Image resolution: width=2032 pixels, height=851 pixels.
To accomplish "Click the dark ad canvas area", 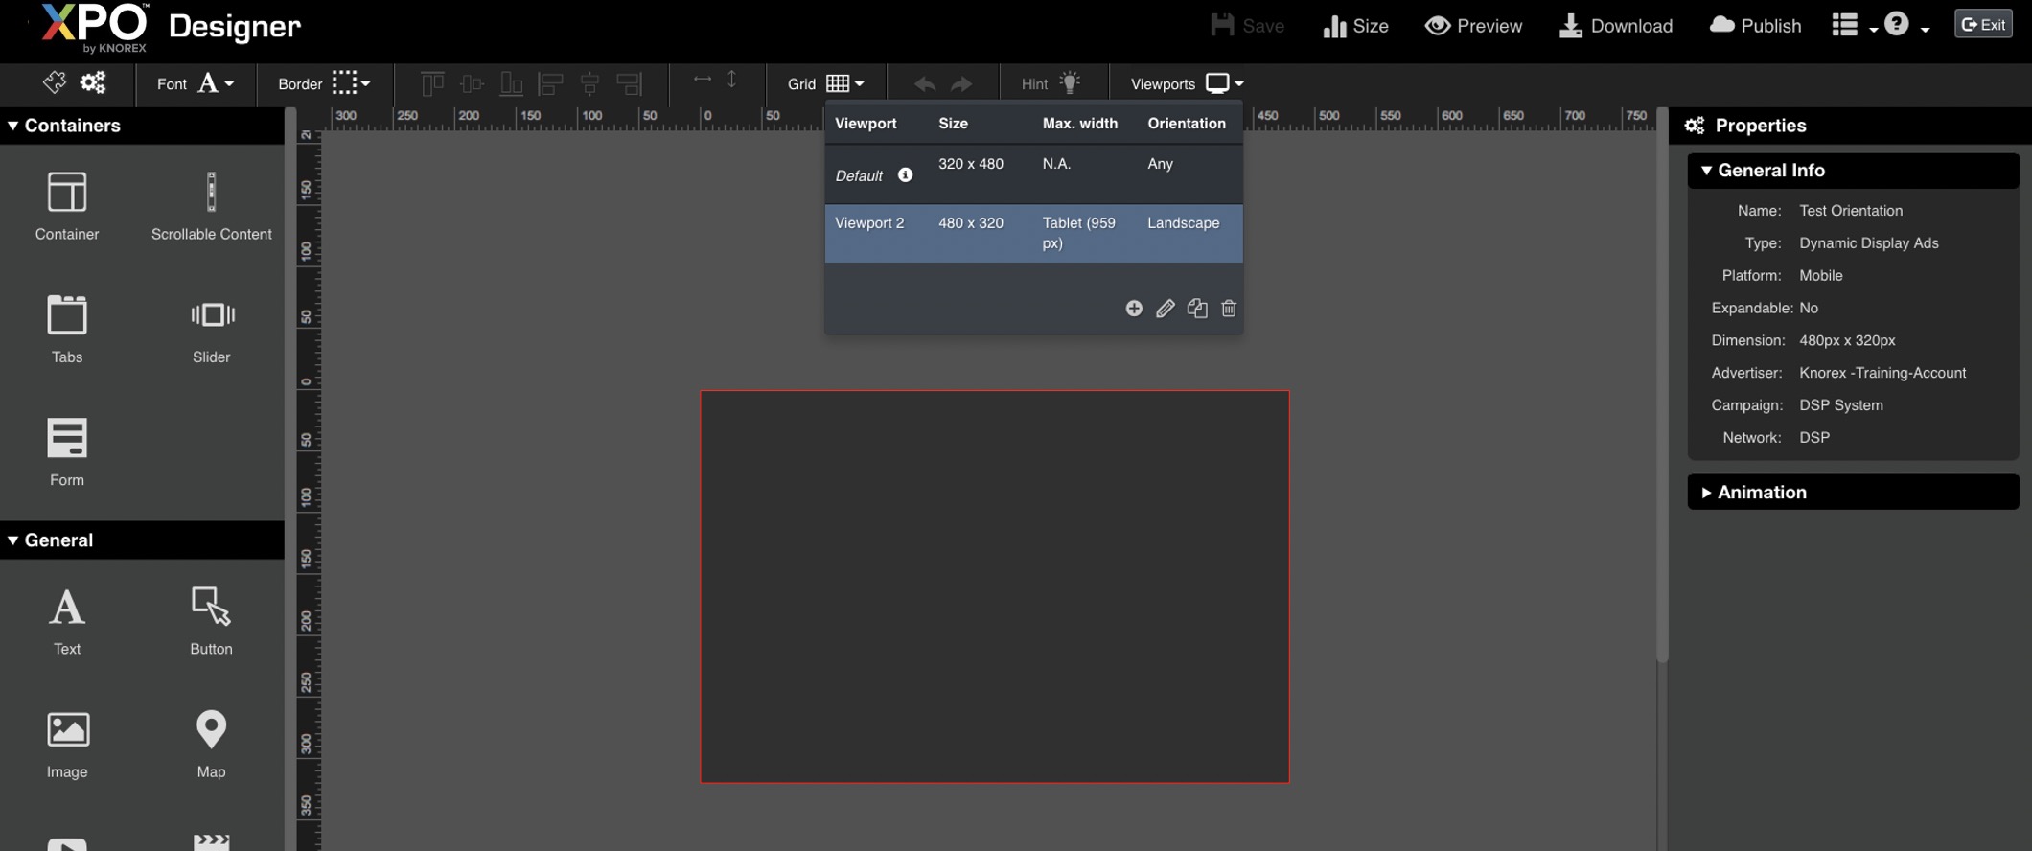I will pyautogui.click(x=994, y=586).
